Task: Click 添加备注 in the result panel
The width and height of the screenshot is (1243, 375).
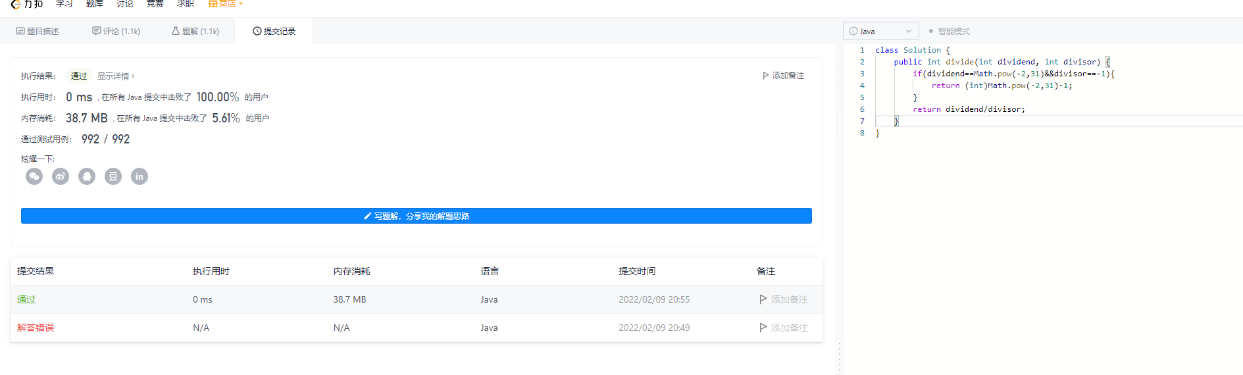Action: pyautogui.click(x=783, y=76)
